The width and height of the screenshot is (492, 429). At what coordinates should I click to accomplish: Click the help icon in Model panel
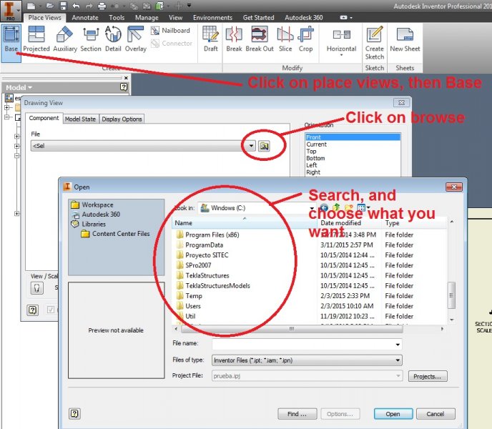click(x=124, y=87)
